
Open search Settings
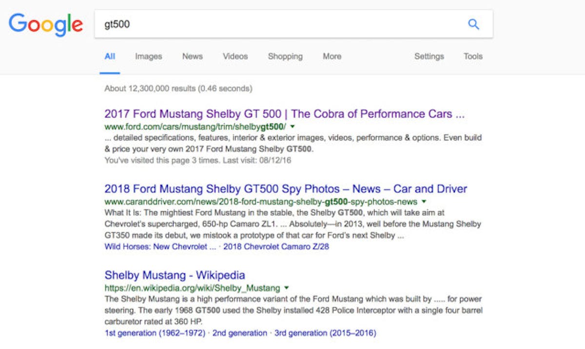429,57
